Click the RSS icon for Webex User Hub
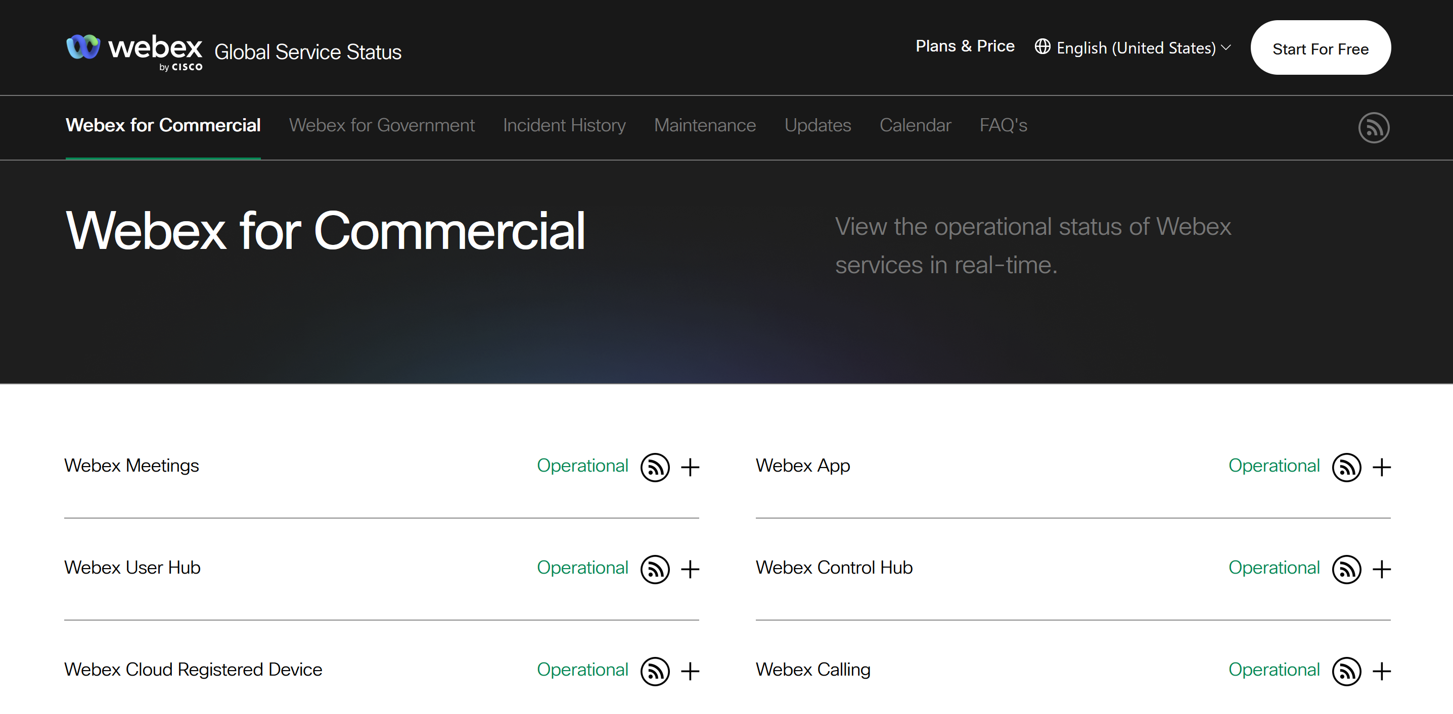 coord(654,569)
